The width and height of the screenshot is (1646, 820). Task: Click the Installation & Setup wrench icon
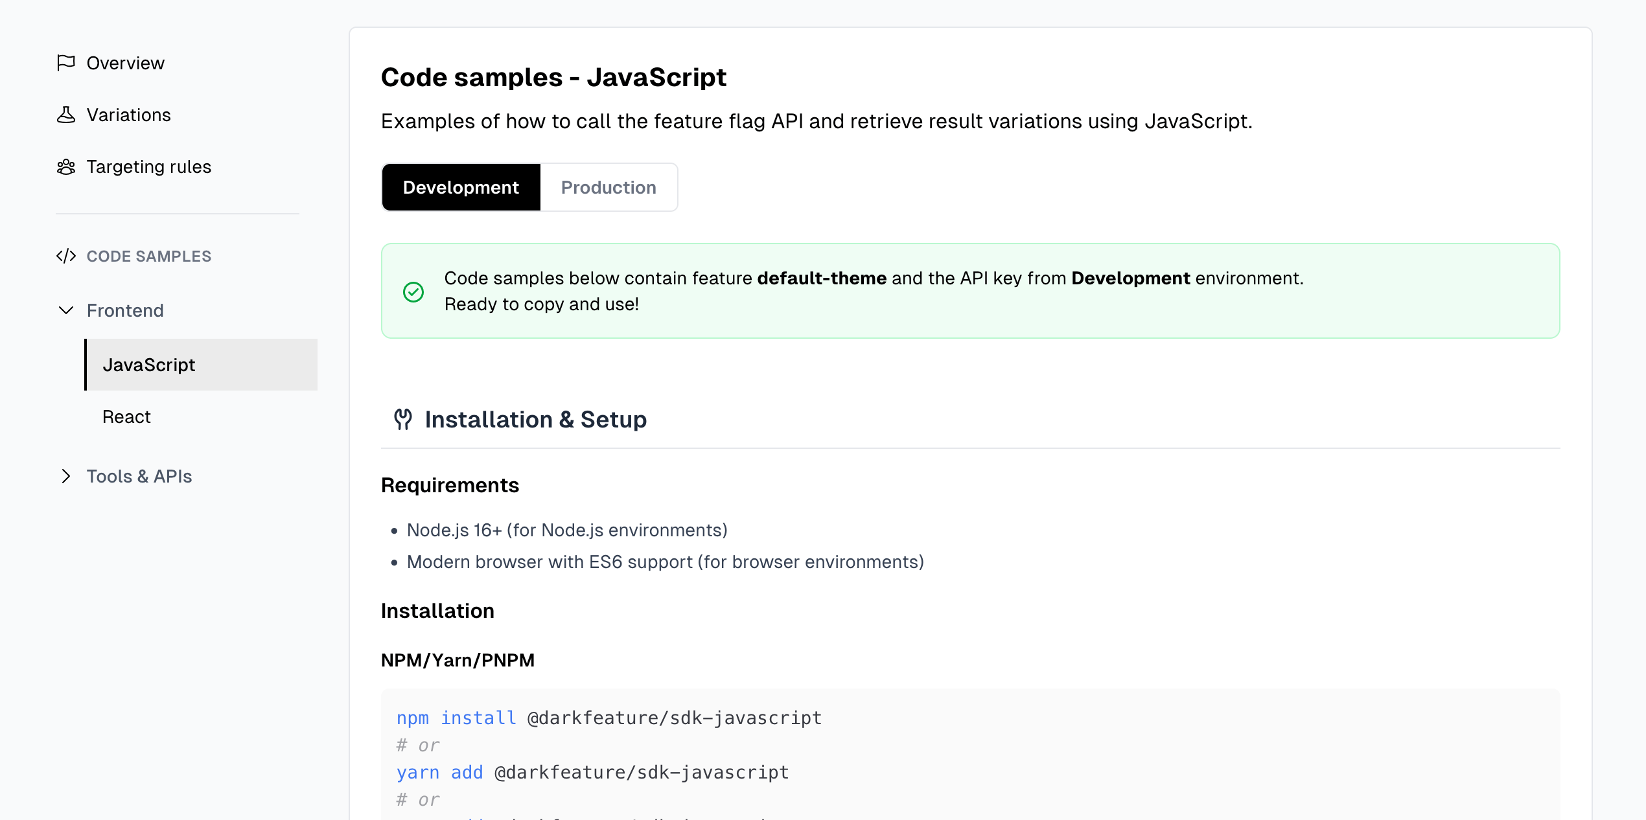pos(403,419)
